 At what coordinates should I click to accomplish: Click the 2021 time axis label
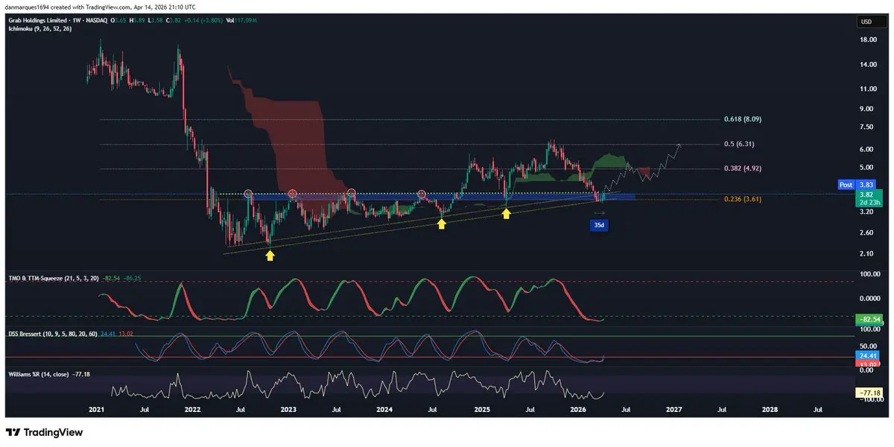[x=96, y=410]
